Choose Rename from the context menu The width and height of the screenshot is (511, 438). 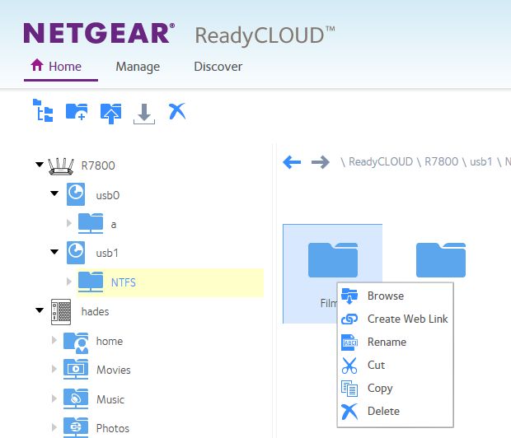coord(396,342)
